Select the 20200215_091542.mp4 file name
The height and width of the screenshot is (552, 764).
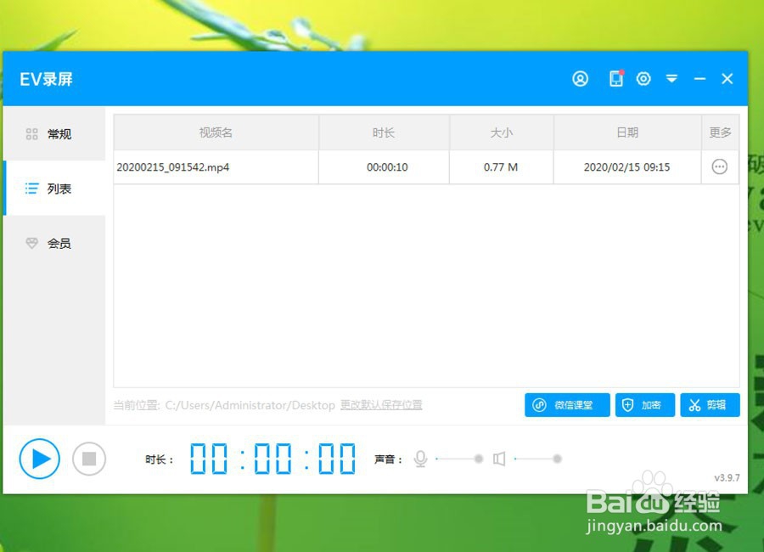[173, 167]
